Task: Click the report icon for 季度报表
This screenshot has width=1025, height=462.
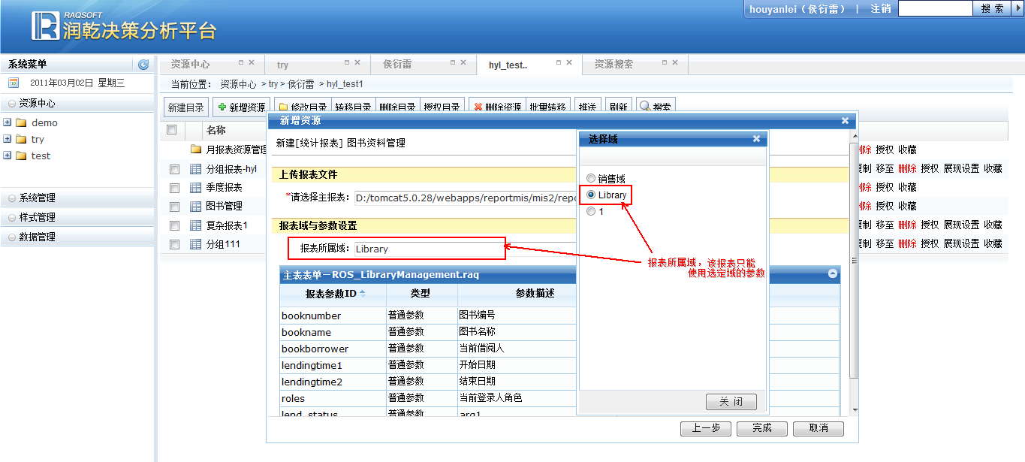Action: click(196, 188)
